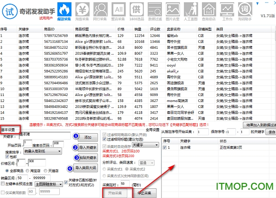The width and height of the screenshot is (276, 198).
Task: Open the 人工鉴图 sweeper icon
Action: tap(191, 11)
